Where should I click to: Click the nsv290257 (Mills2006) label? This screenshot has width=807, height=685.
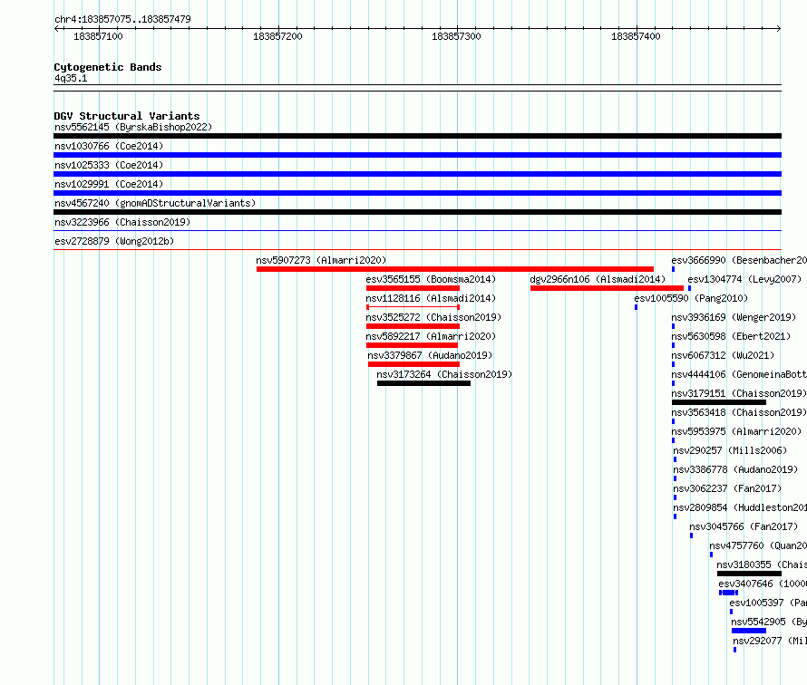pos(730,450)
